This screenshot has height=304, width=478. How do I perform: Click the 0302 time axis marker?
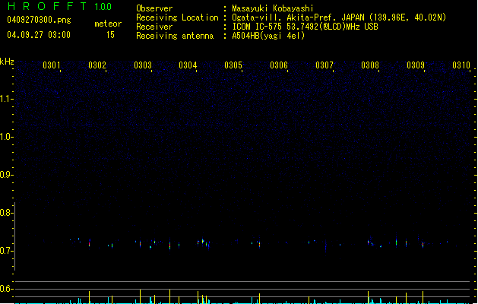[x=97, y=65]
